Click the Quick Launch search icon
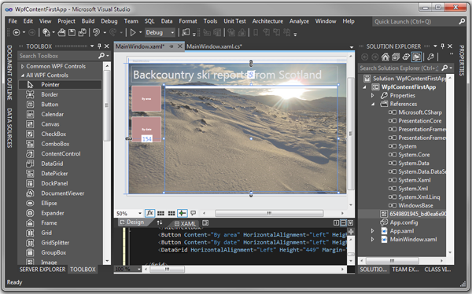The image size is (472, 294). pyautogui.click(x=462, y=21)
